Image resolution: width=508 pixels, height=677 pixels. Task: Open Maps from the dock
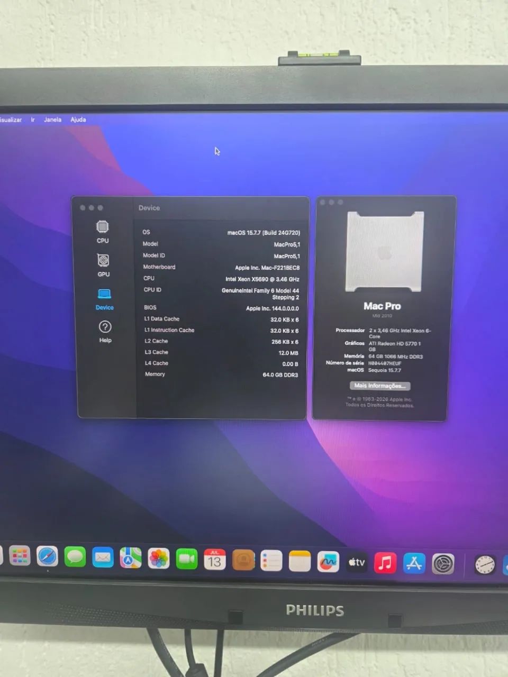pos(131,557)
